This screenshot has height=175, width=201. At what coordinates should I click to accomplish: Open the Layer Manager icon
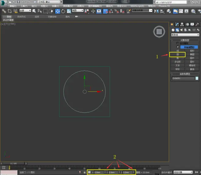coord(169,11)
